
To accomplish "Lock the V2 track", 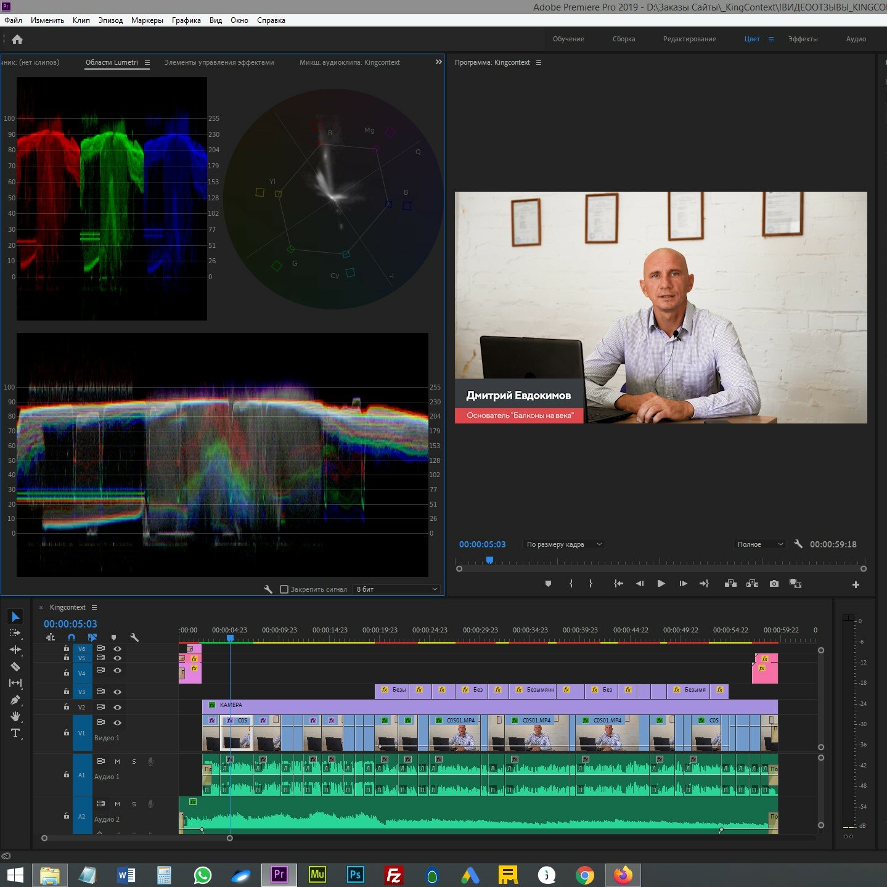I will point(67,707).
